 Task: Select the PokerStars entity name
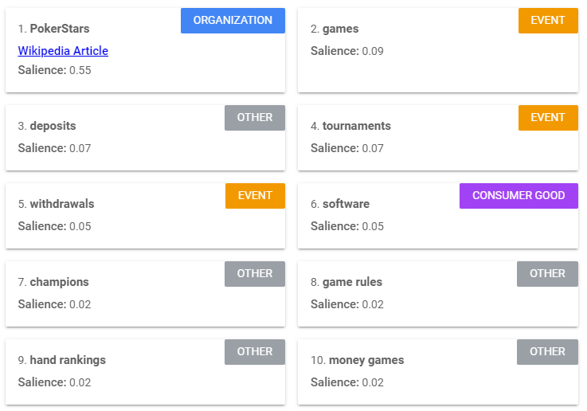(59, 29)
